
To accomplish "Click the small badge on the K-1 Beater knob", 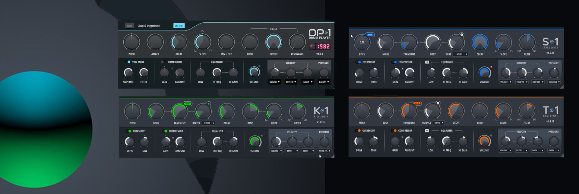I will tap(208, 104).
